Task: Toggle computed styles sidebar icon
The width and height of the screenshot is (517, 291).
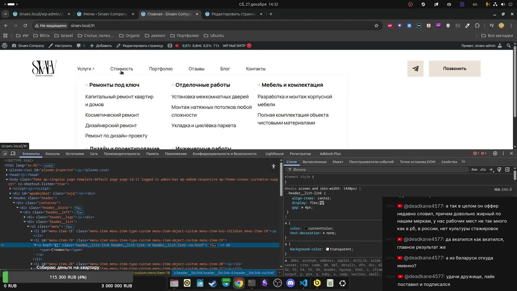Action: point(507,169)
